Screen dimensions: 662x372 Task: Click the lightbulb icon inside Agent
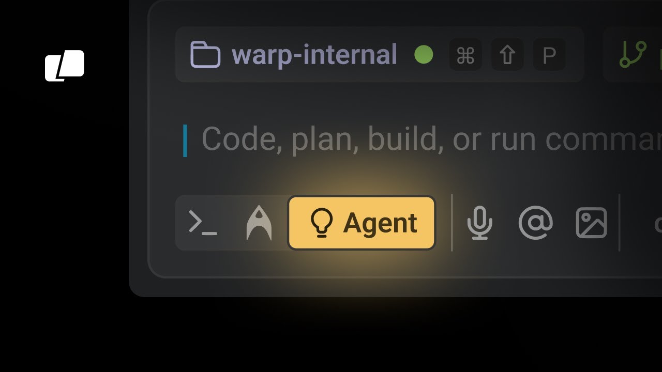[x=321, y=223]
